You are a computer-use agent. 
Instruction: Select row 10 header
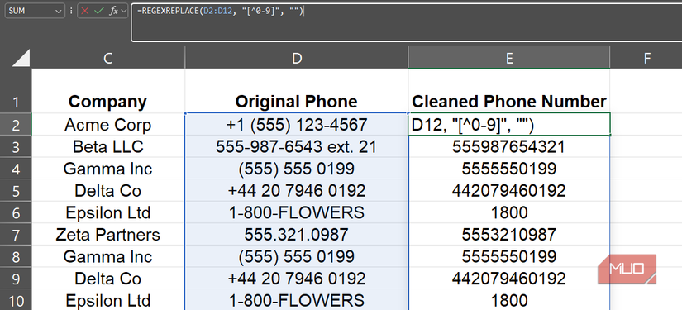point(16,300)
